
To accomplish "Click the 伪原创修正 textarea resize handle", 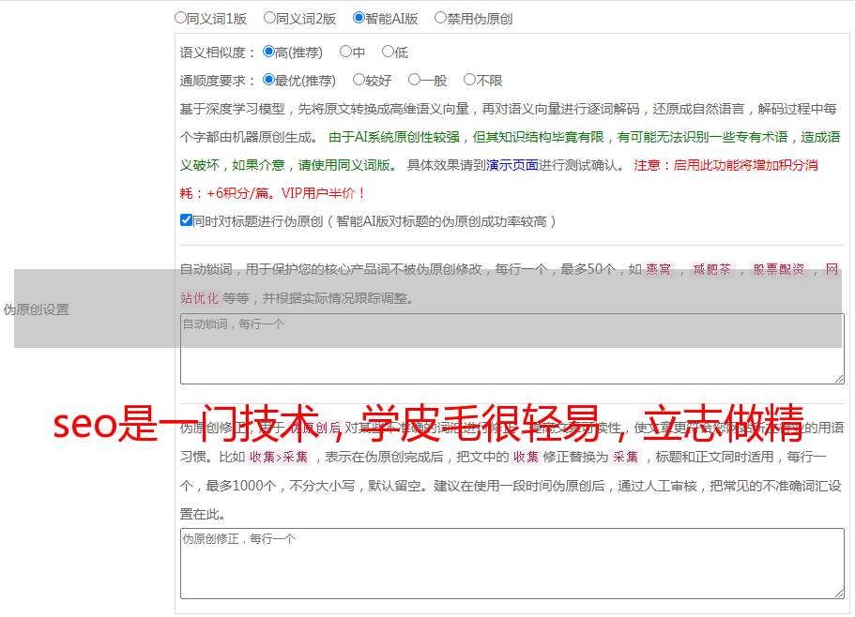I will point(838,593).
